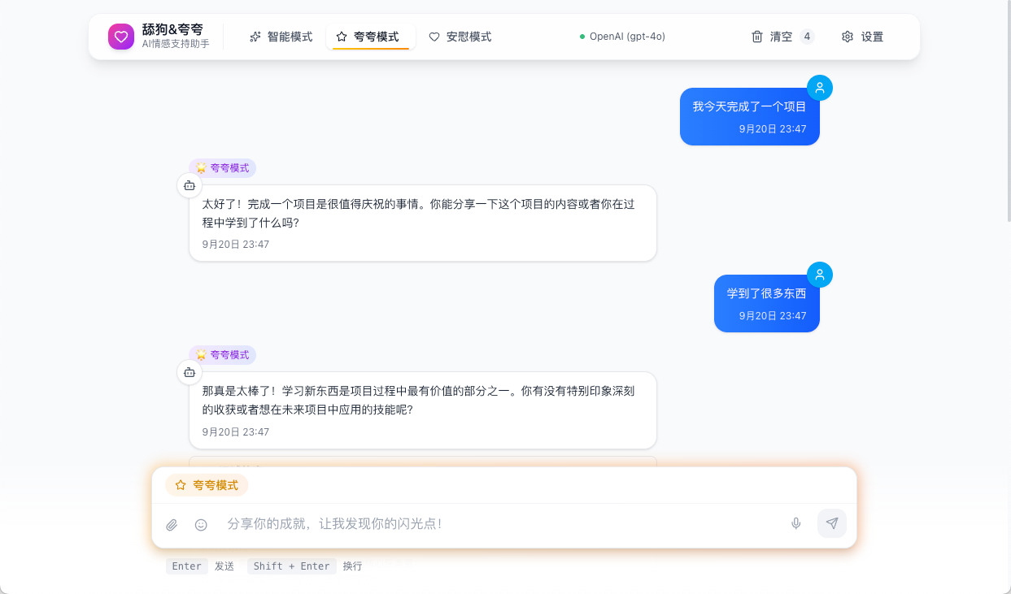Click the trash icon to clear chat
1011x594 pixels.
[x=757, y=37]
